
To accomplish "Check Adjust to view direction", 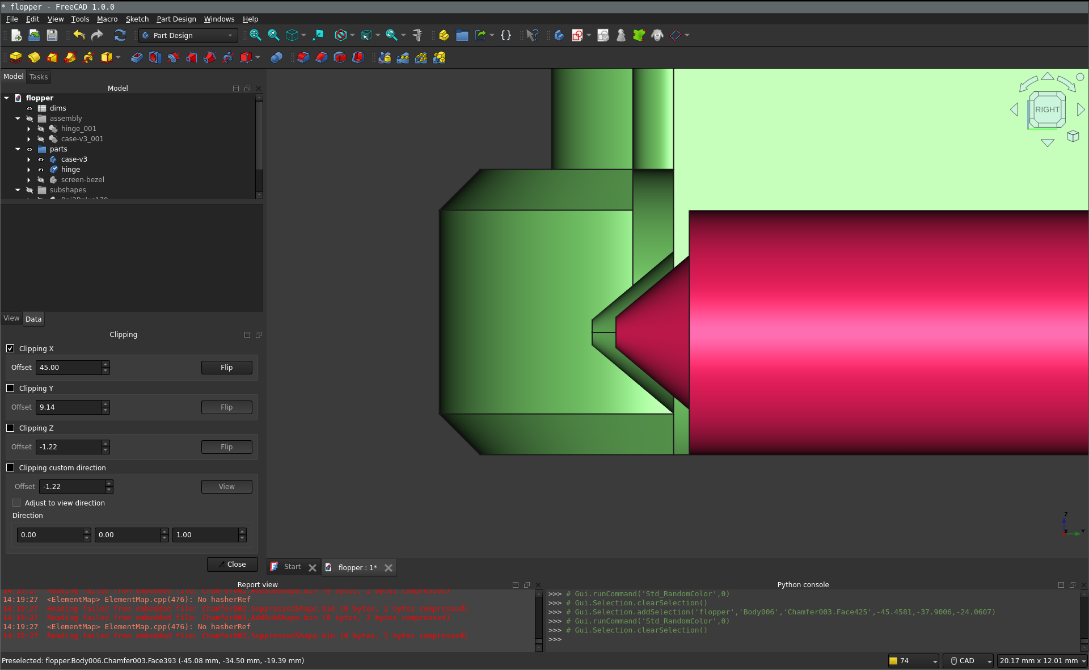I will pyautogui.click(x=16, y=503).
